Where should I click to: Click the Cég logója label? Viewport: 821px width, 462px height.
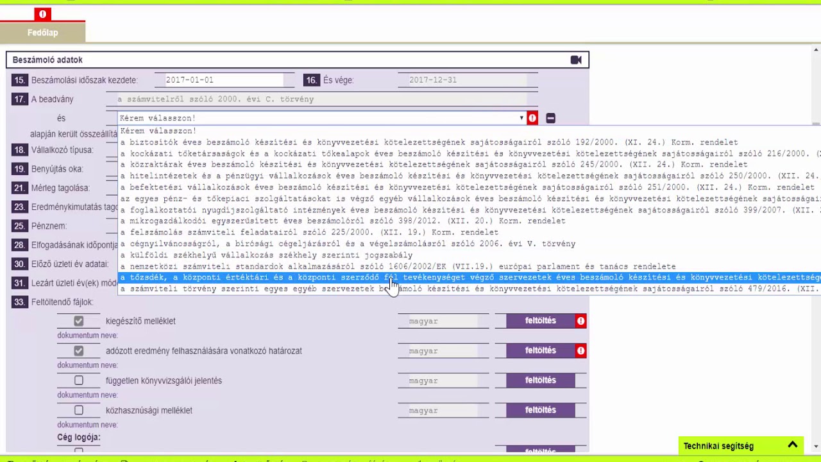pos(79,437)
